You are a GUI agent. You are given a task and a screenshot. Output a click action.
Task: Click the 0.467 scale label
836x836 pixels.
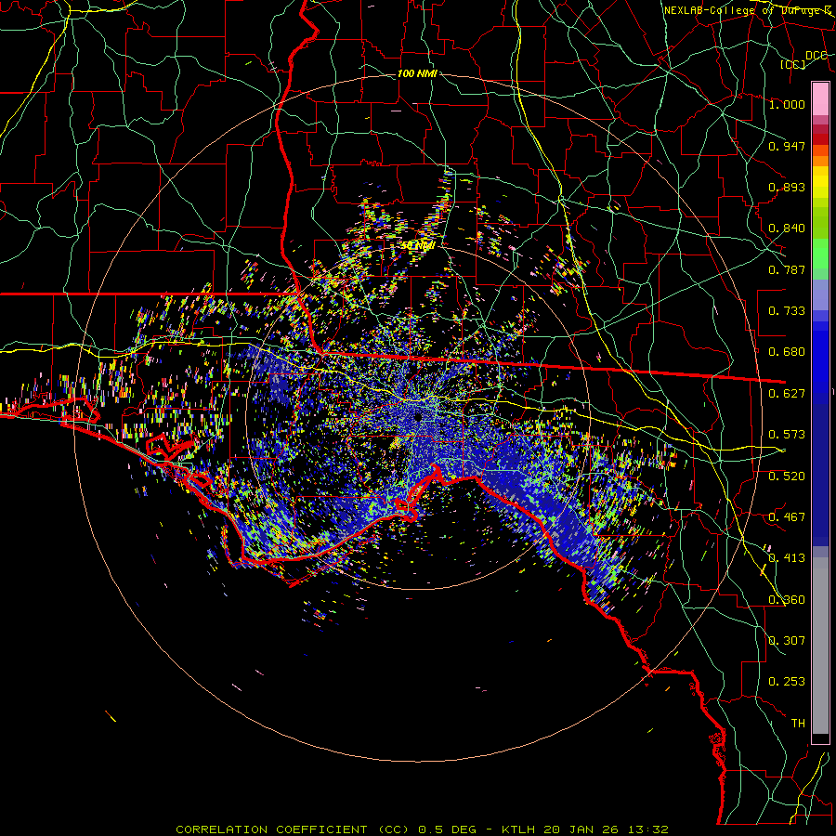point(787,517)
